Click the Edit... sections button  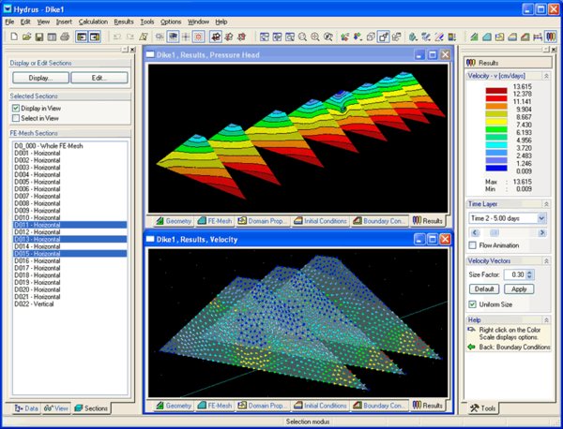coord(98,78)
